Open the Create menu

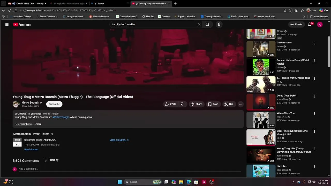click(296, 24)
